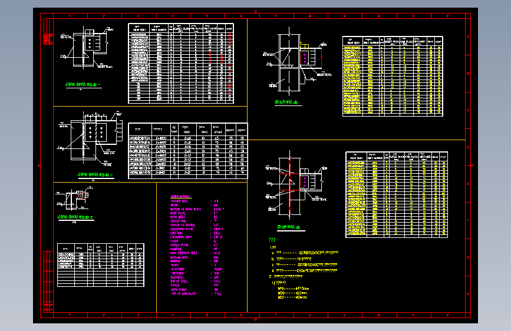The height and width of the screenshot is (331, 511).
Task: Click the magenta ABBREVIATIONS heading
Action: coord(180,197)
